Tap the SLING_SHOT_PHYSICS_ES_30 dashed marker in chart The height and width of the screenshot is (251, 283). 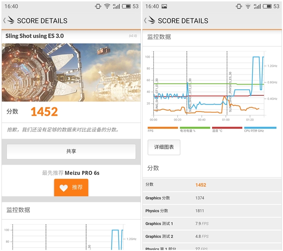click(227, 83)
